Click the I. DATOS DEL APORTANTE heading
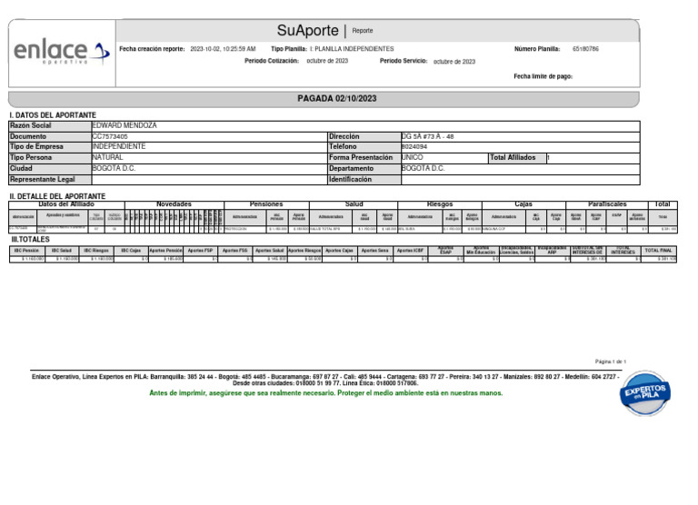 (53, 115)
